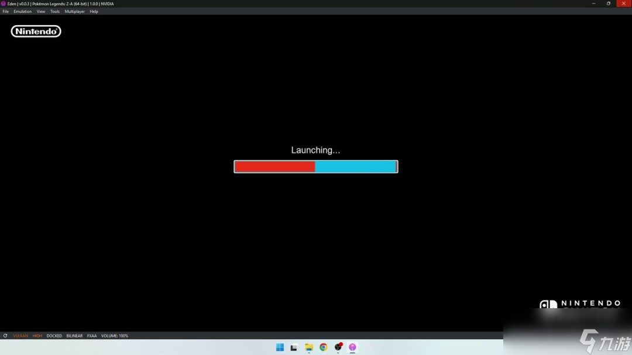Launch File Explorer from the taskbar
The width and height of the screenshot is (632, 355).
tap(309, 347)
